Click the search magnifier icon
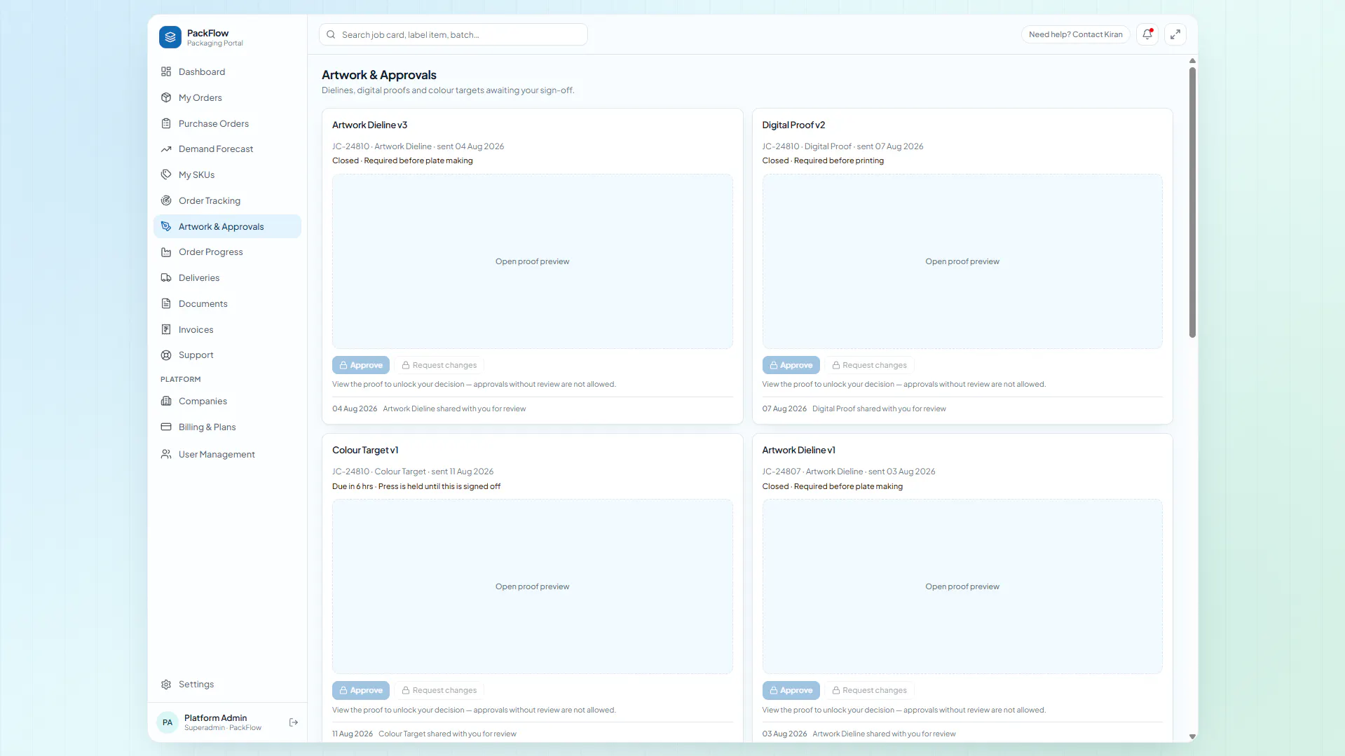1345x756 pixels. 331,34
